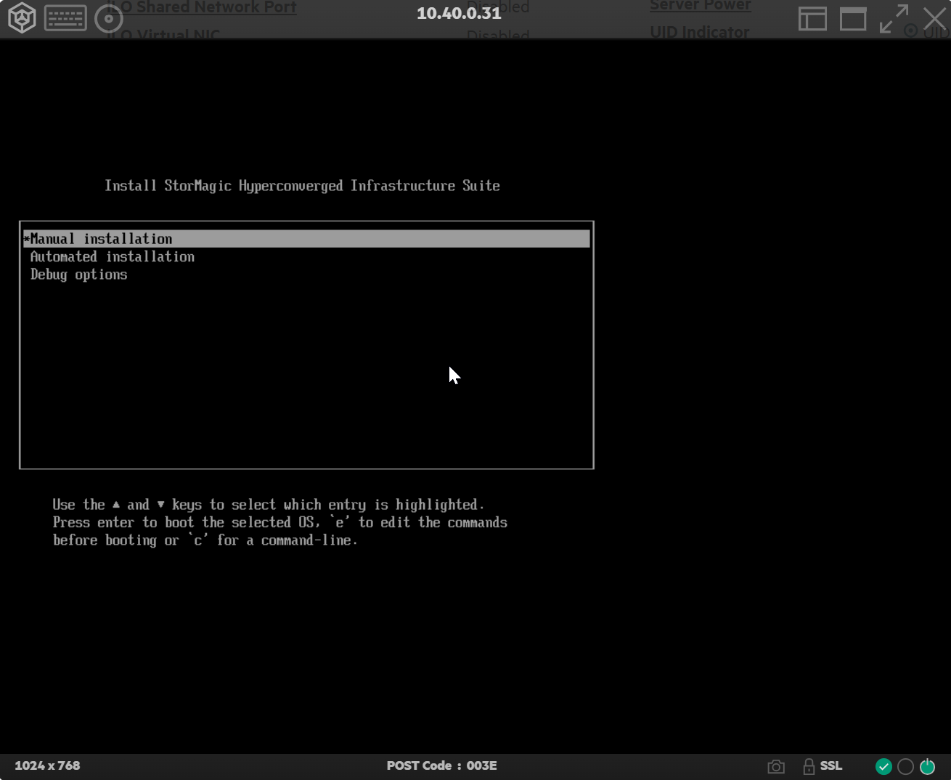This screenshot has height=780, width=951.
Task: Click the green health checkmark indicator
Action: 883,766
